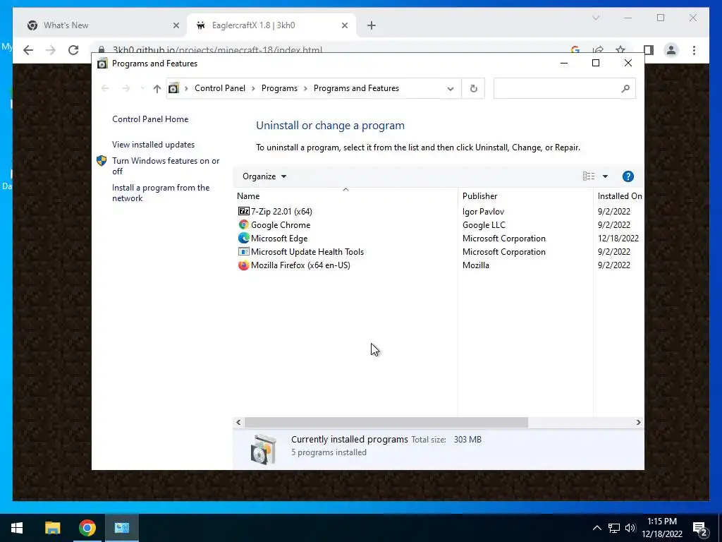722x542 pixels.
Task: Click the search magnifier icon in Programs window
Action: (625, 88)
